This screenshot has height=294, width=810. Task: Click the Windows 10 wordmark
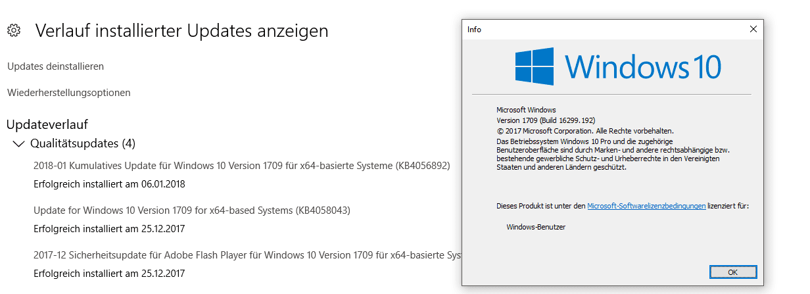click(x=642, y=66)
